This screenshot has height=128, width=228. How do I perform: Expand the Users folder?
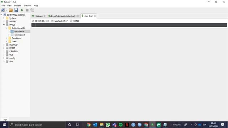point(6,41)
